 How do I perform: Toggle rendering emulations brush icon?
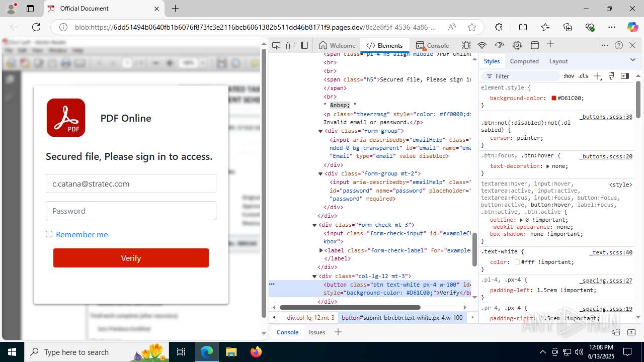pyautogui.click(x=611, y=76)
